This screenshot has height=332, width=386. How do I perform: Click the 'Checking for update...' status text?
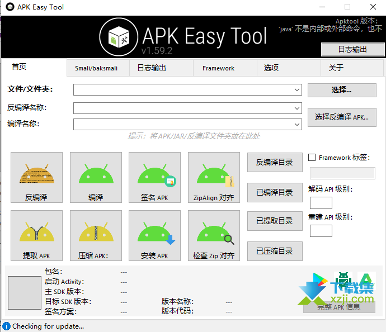click(48, 326)
